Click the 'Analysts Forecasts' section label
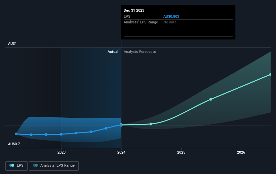276x174 pixels. (140, 52)
